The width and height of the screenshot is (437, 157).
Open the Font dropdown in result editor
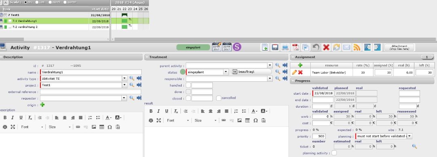[178, 120]
